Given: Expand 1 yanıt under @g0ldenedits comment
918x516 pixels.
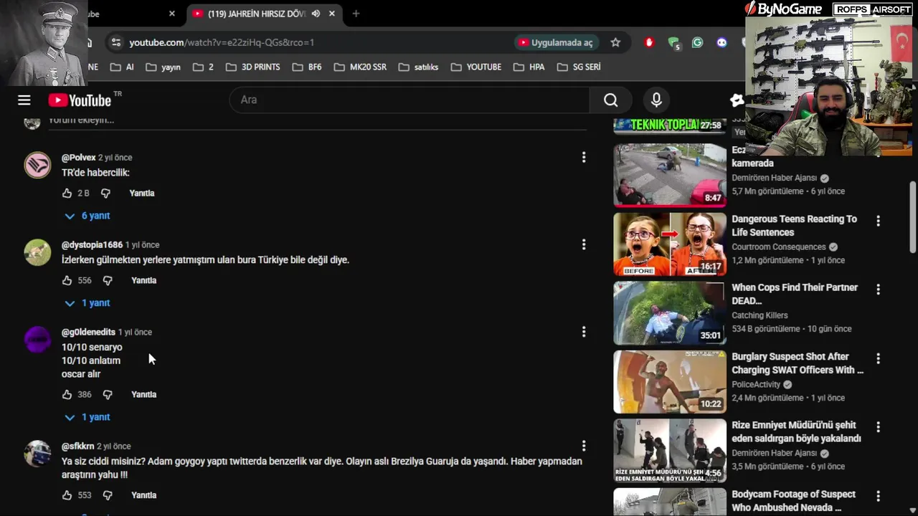Looking at the screenshot, I should coord(87,417).
